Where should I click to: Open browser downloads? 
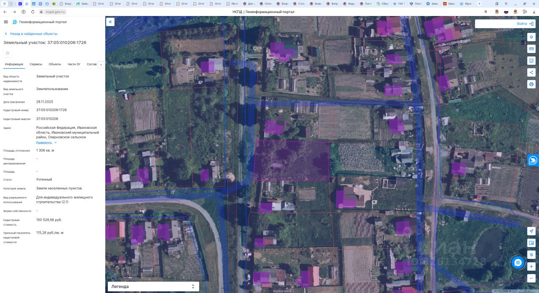(534, 12)
